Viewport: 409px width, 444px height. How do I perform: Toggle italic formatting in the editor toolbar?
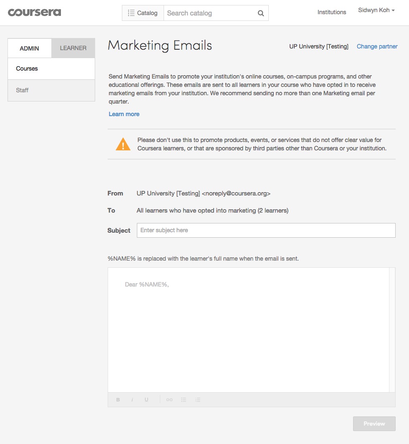point(132,400)
